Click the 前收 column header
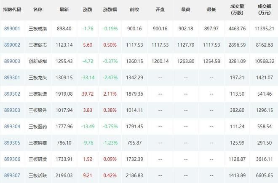This screenshot has width=278, height=183. pos(134,9)
